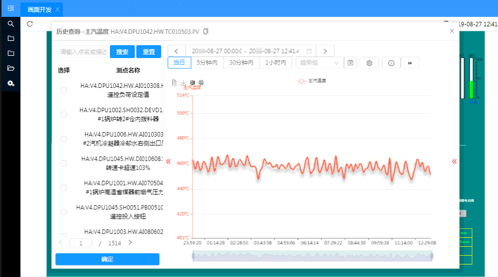Image resolution: width=498 pixels, height=277 pixels.
Task: Click the data view document icon
Action: 174,82
